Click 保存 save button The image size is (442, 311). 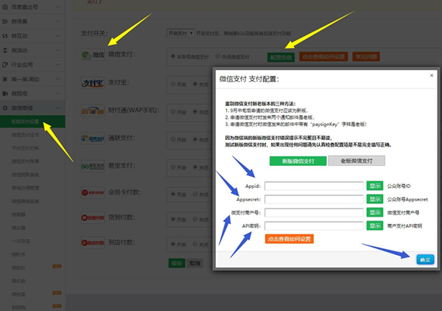pos(177,263)
